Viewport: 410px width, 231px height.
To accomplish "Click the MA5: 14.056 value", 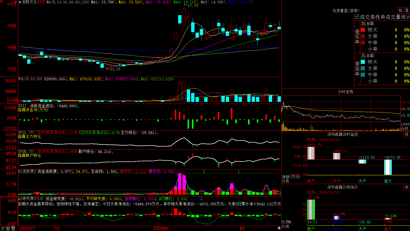I will tap(212, 2).
